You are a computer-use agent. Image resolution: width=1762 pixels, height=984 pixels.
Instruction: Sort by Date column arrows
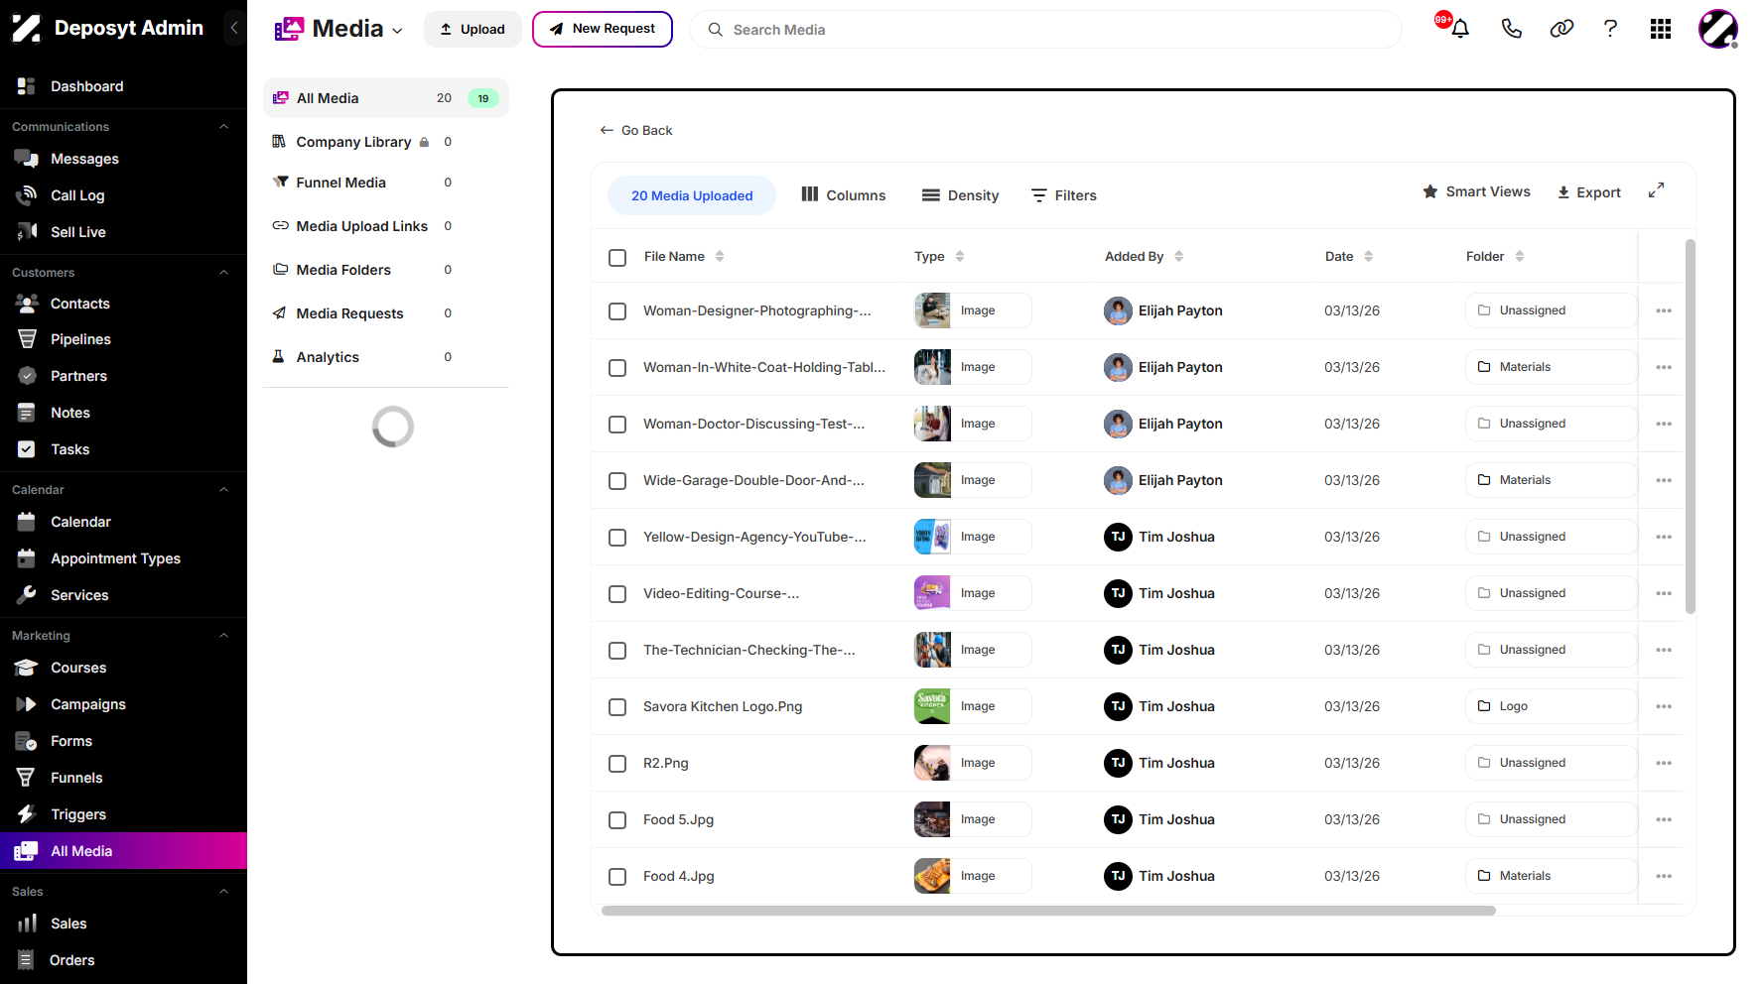click(x=1369, y=256)
